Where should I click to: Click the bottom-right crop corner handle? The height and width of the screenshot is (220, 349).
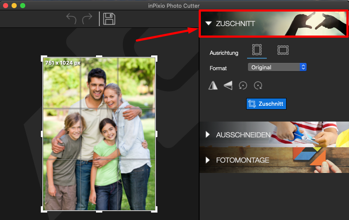[155, 209]
